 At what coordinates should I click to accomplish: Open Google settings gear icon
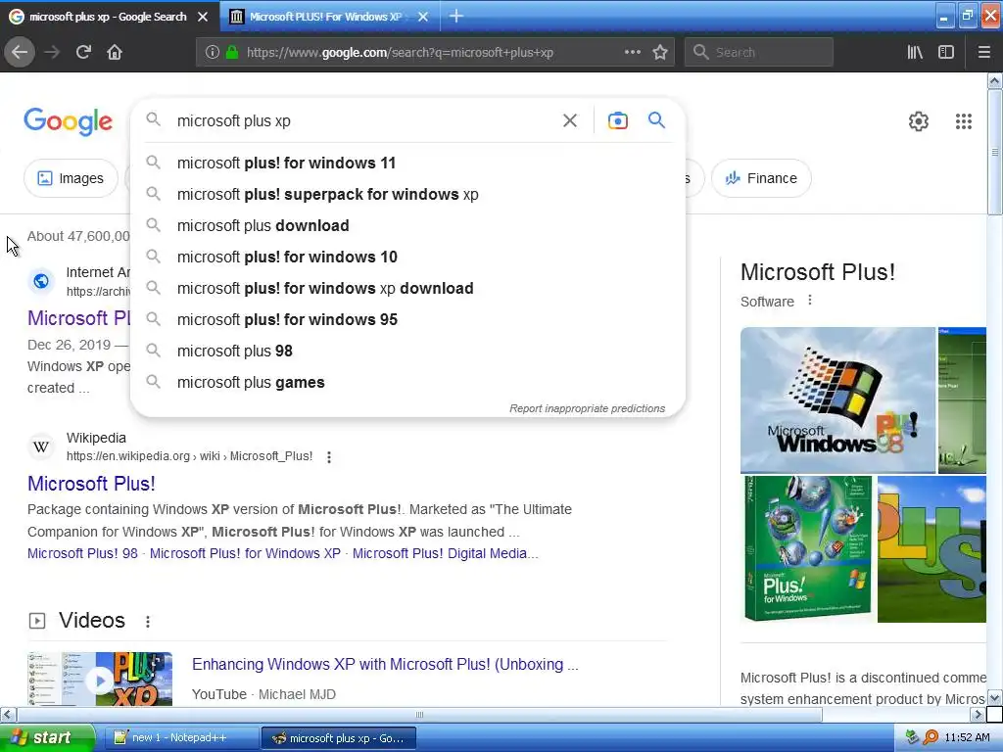click(919, 120)
